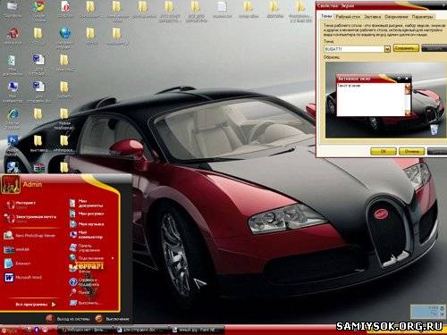Image resolution: width=447 pixels, height=335 pixels.
Task: Launch WinRAR from the Start menu
Action: [17, 249]
